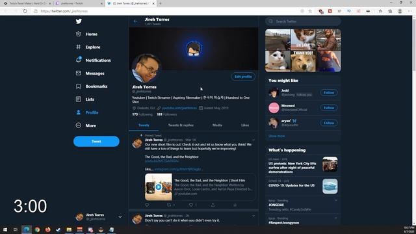Expand options on 'Don't say you can't' tweet
Image resolution: width=416 pixels, height=234 pixels.
[253, 216]
